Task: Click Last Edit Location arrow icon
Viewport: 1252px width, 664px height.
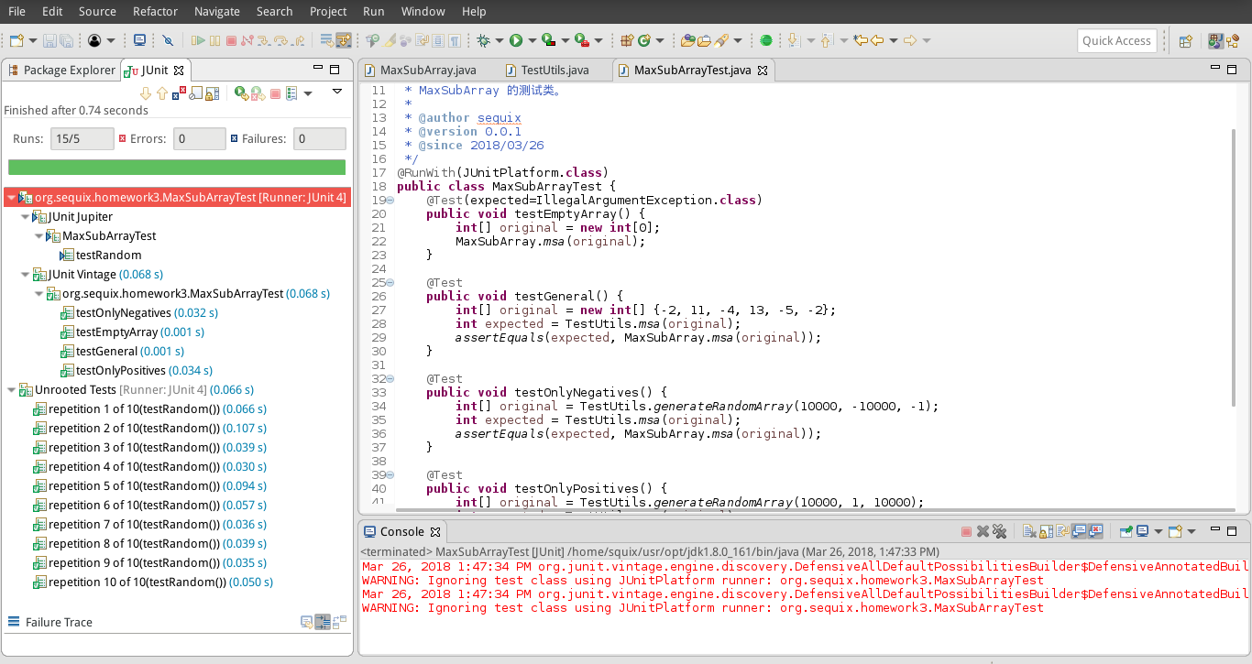Action: tap(861, 40)
